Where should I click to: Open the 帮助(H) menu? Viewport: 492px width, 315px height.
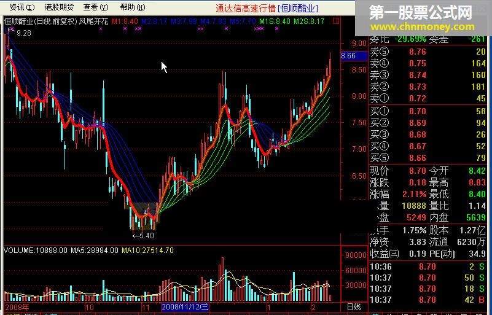133,7
